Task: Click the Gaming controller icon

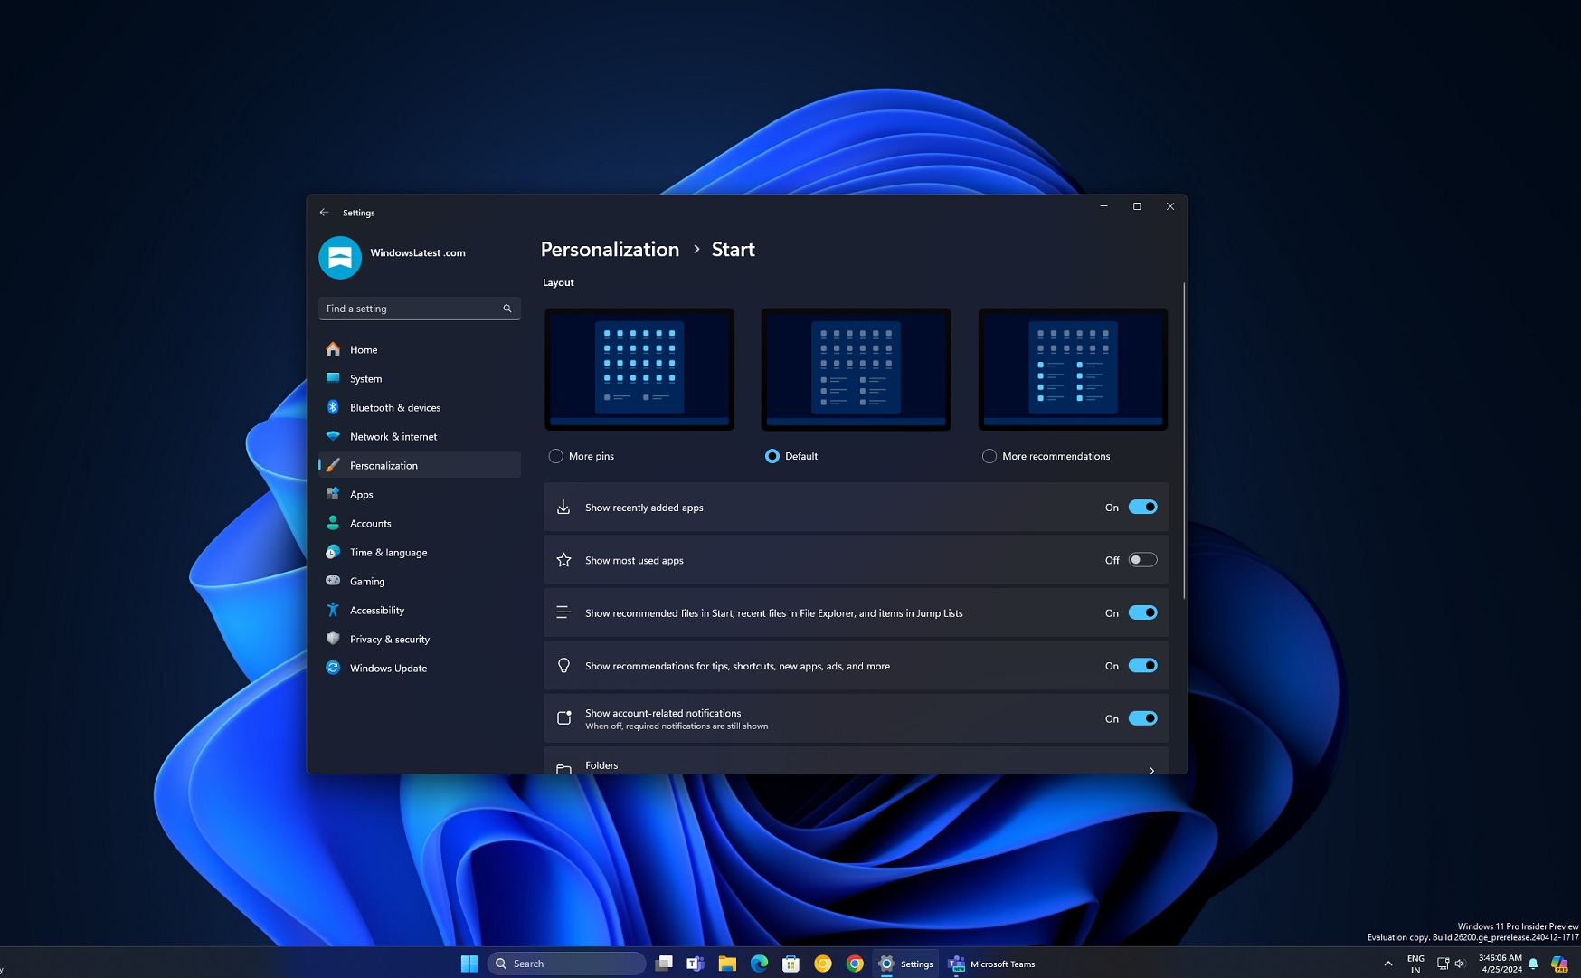Action: click(x=333, y=581)
